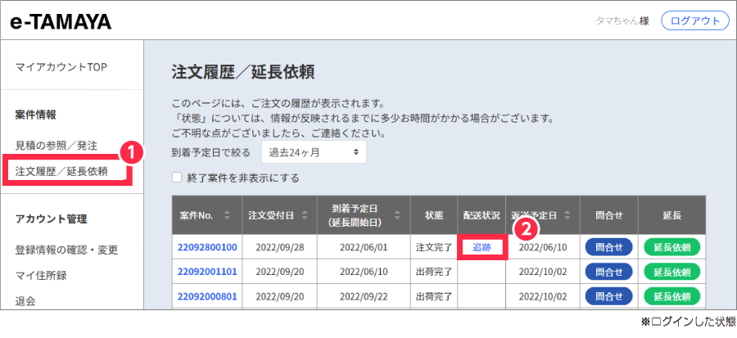This screenshot has width=737, height=338.
Task: Check 終了案件を非表示にする checkbox
Action: click(x=177, y=178)
